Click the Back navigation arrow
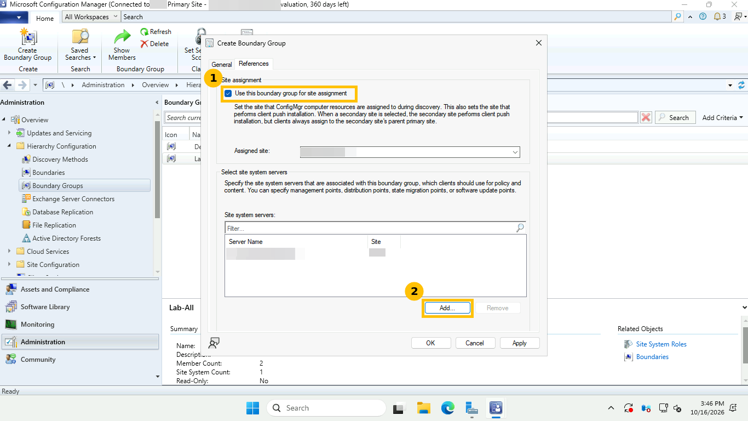The height and width of the screenshot is (421, 748). 8,85
